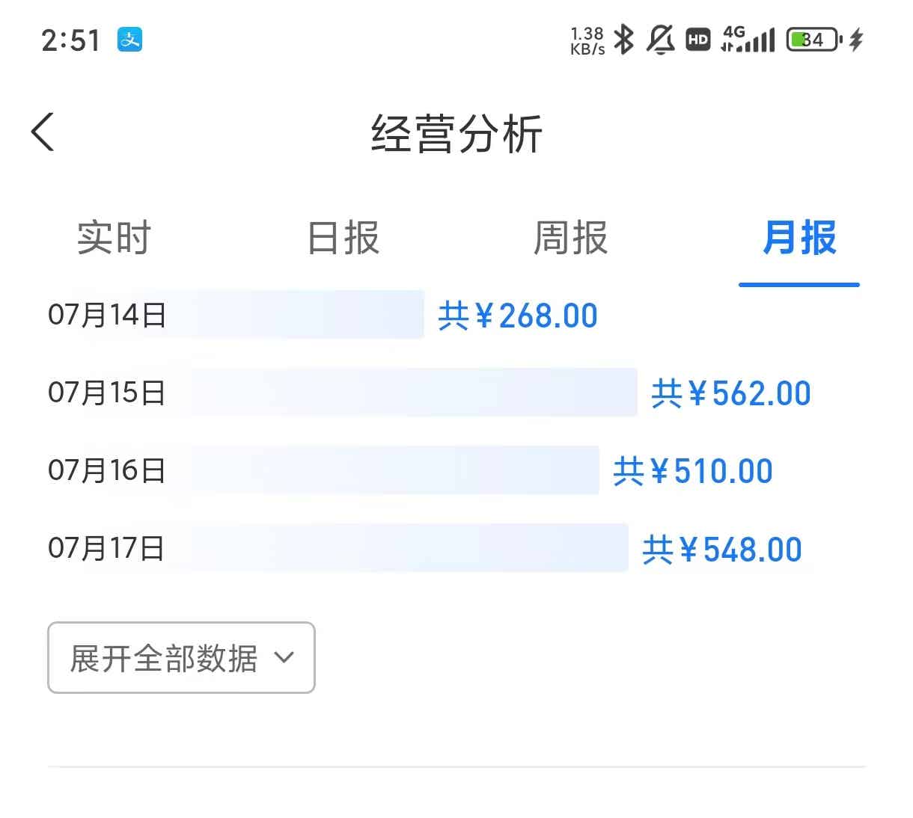Screen dimensions: 913x818
Task: Select the 月报 tab
Action: [x=799, y=239]
